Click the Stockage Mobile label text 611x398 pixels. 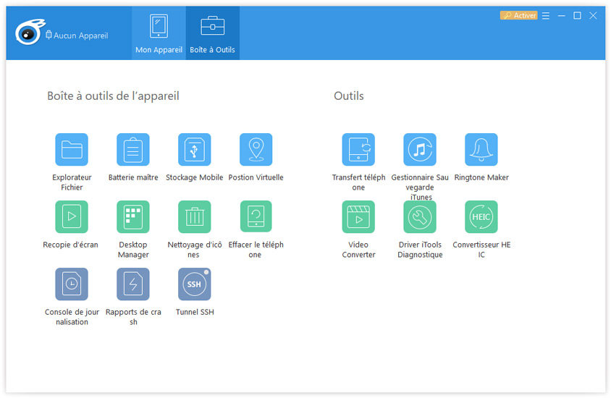tap(195, 177)
